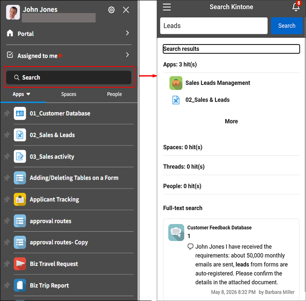
Task: Open 02_Sales & Leads icon in side menu
Action: pyautogui.click(x=20, y=135)
